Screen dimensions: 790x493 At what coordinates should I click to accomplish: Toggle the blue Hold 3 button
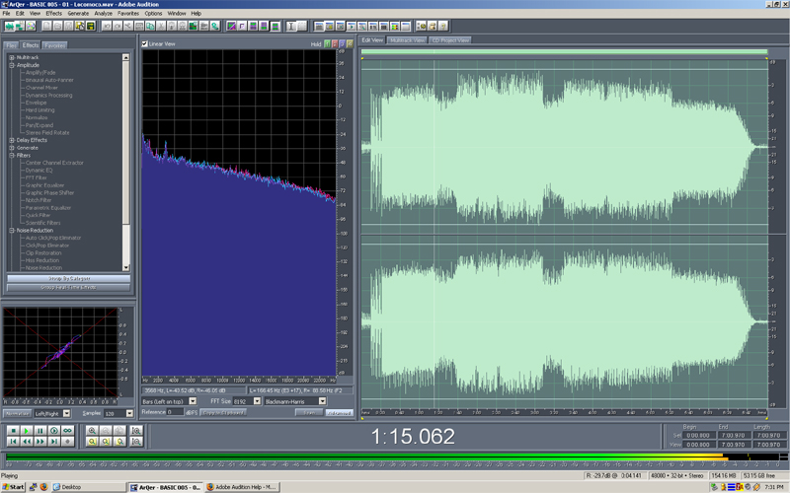342,43
